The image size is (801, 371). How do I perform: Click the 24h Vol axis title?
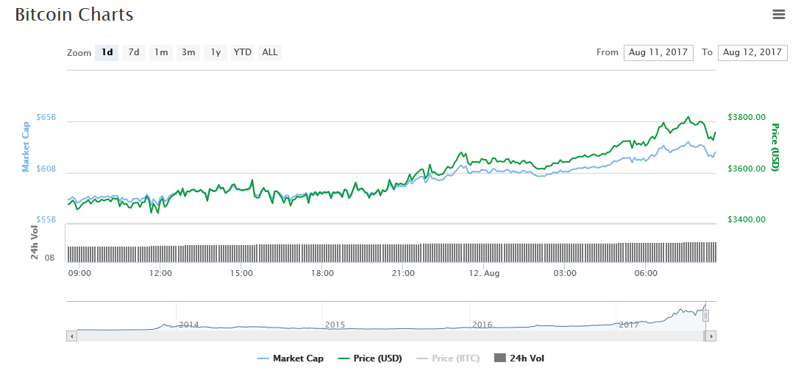tap(35, 242)
